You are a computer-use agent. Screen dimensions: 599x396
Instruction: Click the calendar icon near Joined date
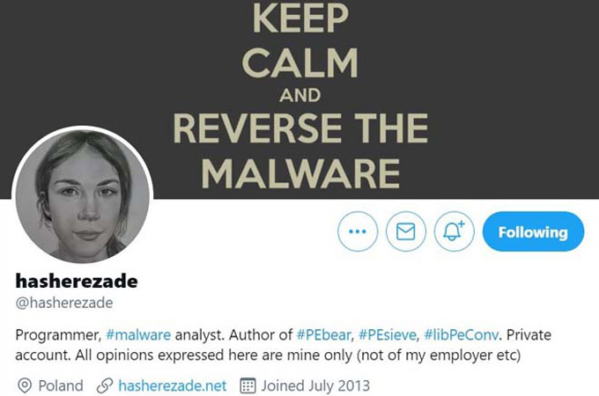248,385
